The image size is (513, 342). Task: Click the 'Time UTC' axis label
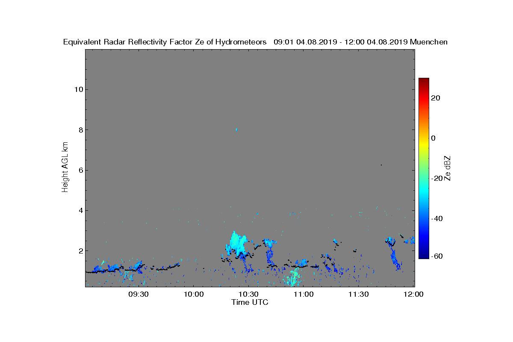pyautogui.click(x=250, y=302)
